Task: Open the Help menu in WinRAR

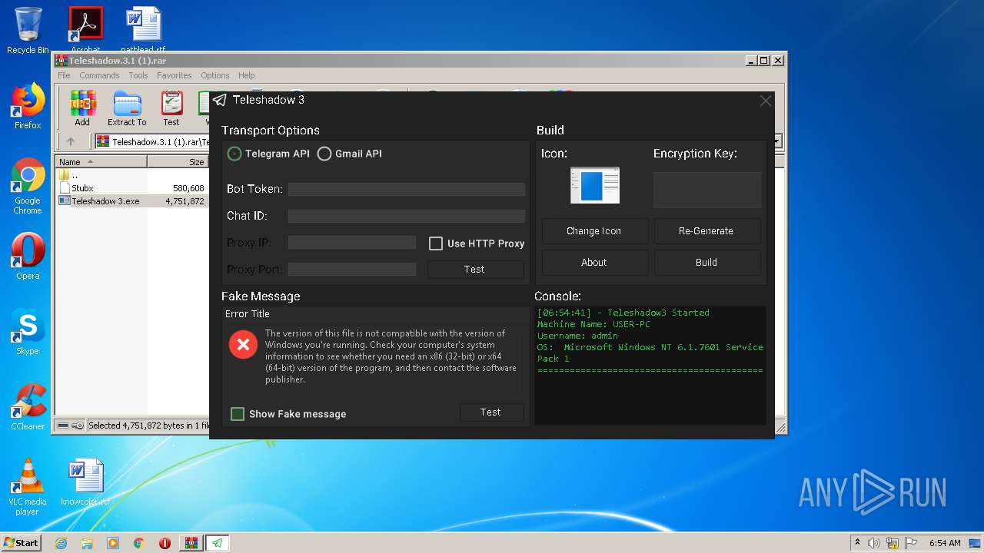Action: [246, 75]
